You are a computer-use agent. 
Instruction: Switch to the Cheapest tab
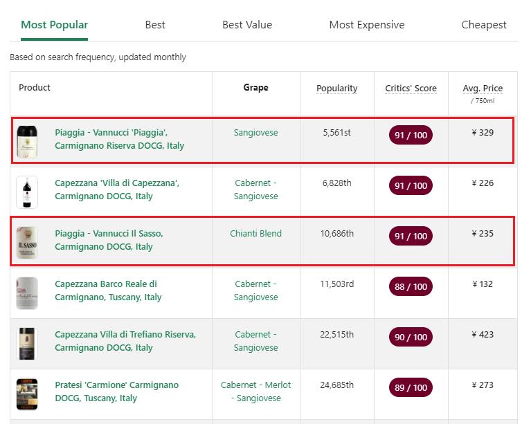484,25
